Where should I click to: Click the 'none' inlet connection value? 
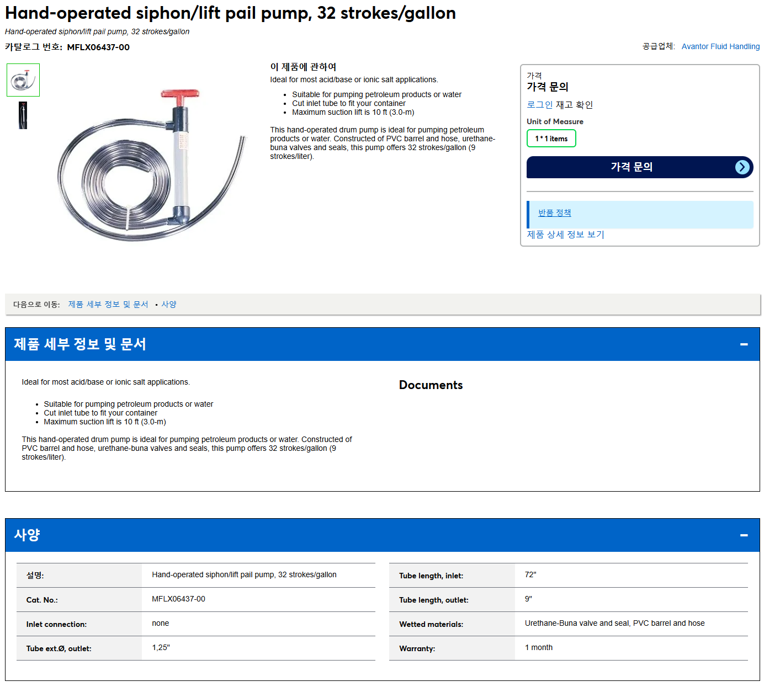tap(161, 624)
